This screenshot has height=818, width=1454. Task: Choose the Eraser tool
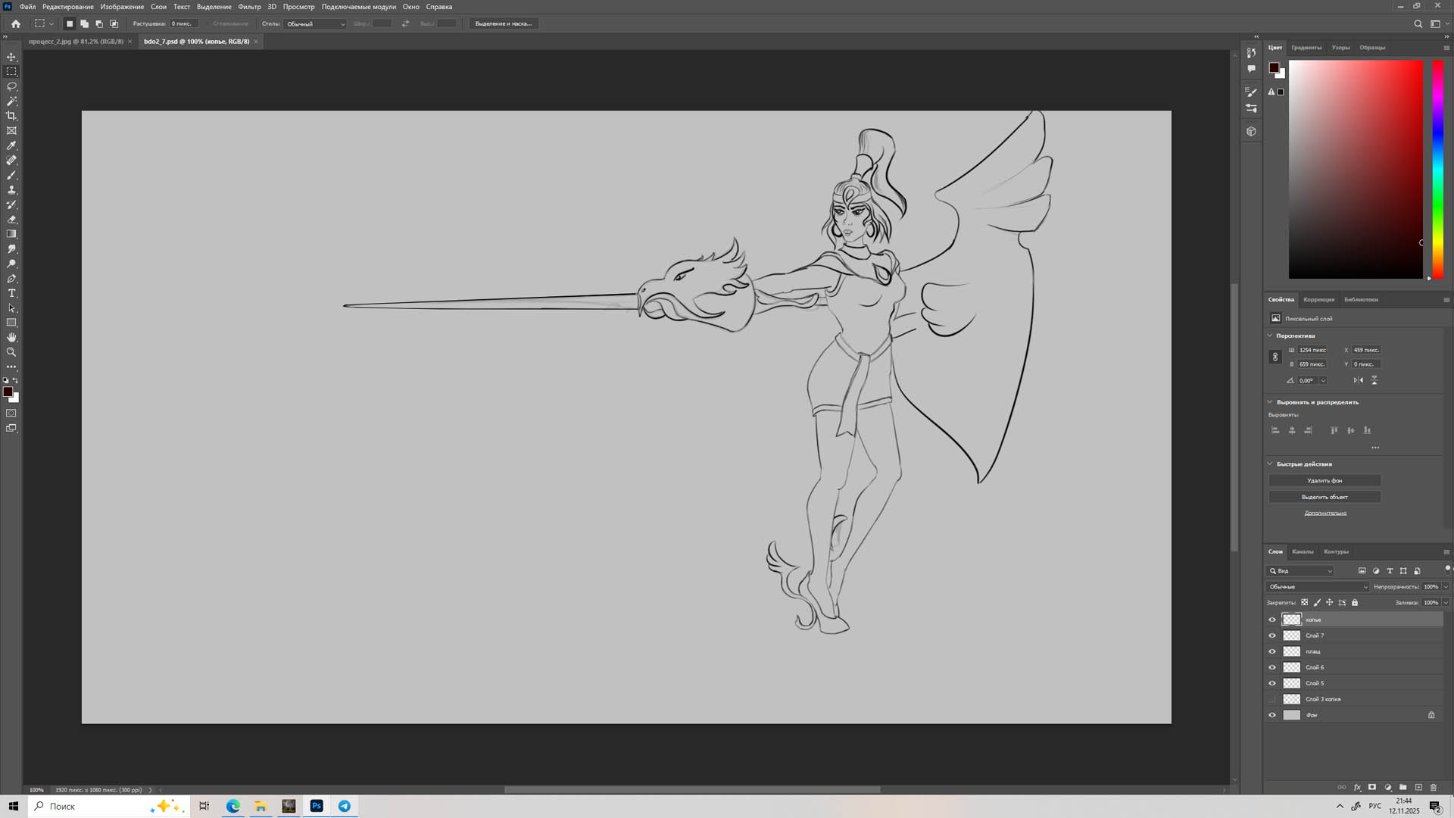[x=11, y=220]
